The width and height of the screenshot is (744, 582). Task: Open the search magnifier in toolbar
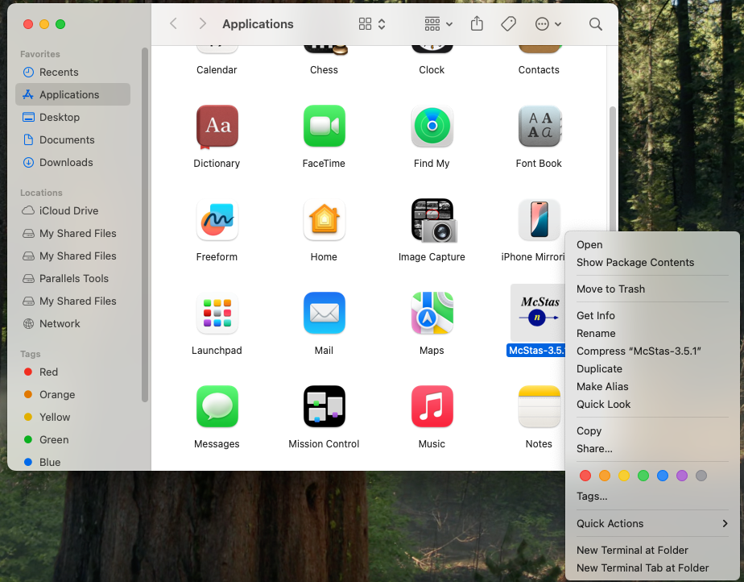pos(595,24)
